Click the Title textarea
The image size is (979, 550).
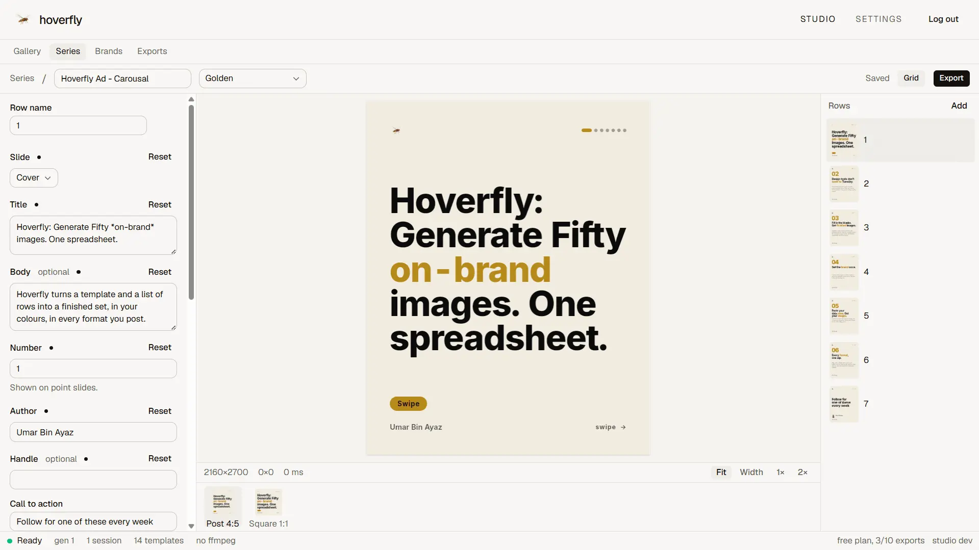93,235
